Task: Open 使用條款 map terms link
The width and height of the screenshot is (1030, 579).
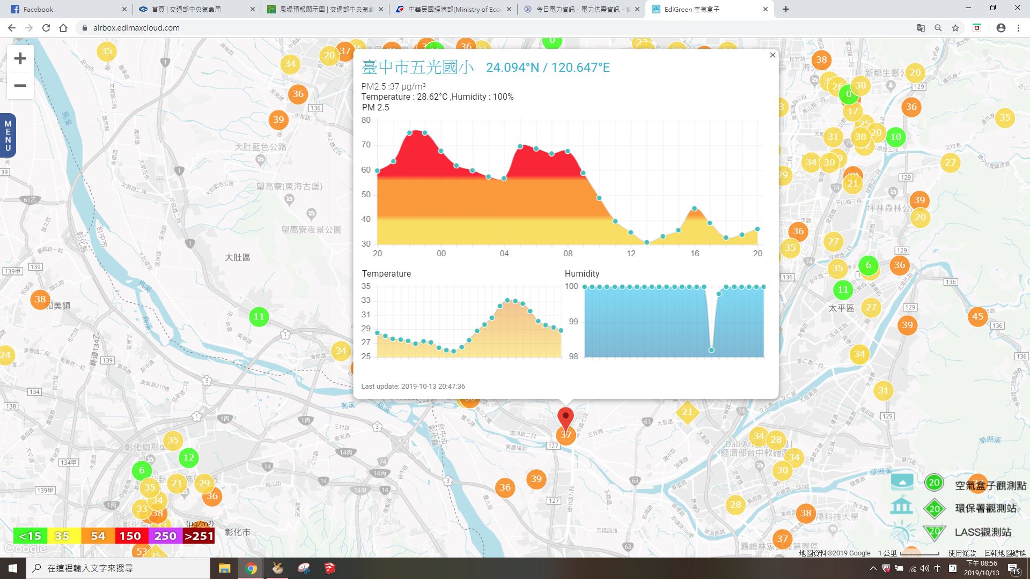Action: [x=962, y=553]
